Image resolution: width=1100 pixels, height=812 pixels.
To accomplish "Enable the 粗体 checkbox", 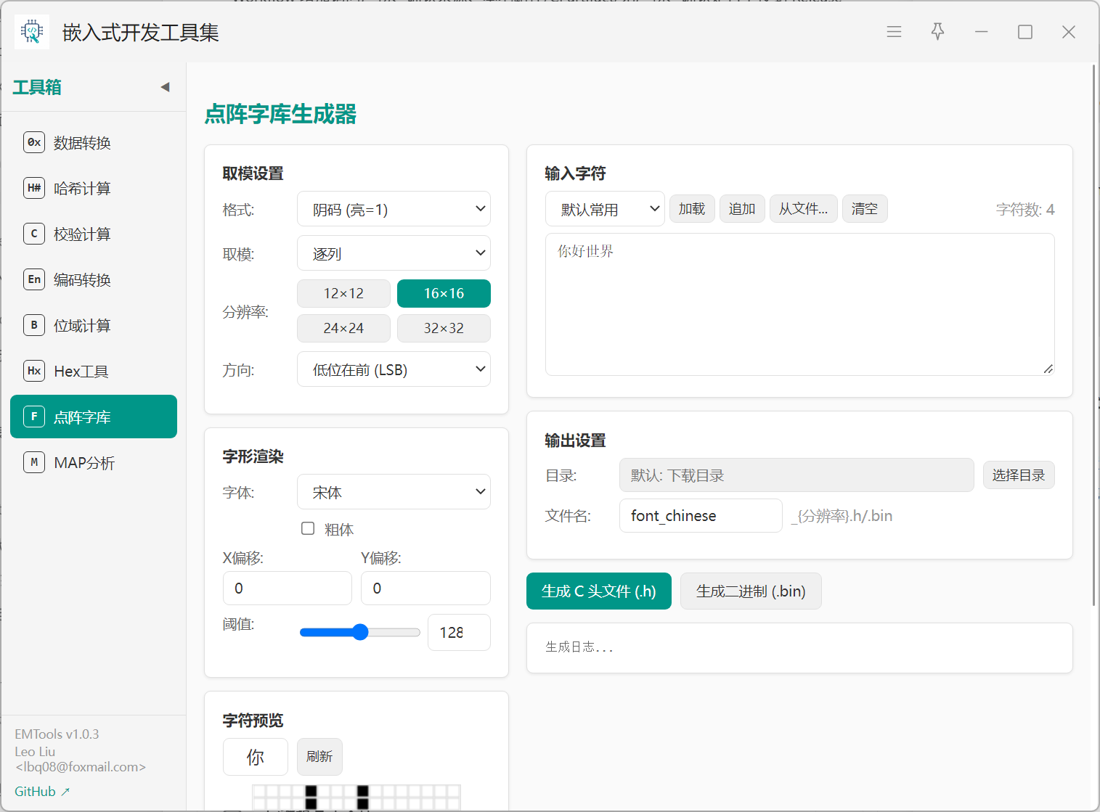I will coord(308,528).
